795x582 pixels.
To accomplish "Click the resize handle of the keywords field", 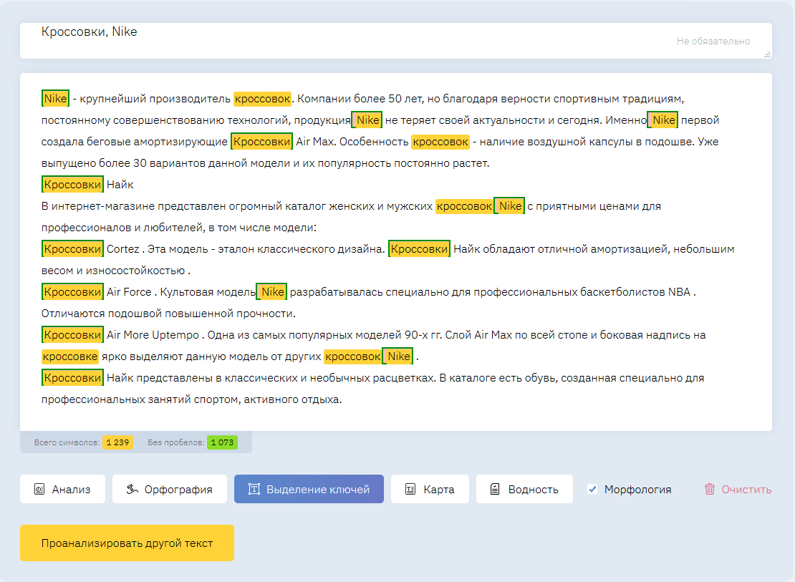I will pyautogui.click(x=767, y=54).
